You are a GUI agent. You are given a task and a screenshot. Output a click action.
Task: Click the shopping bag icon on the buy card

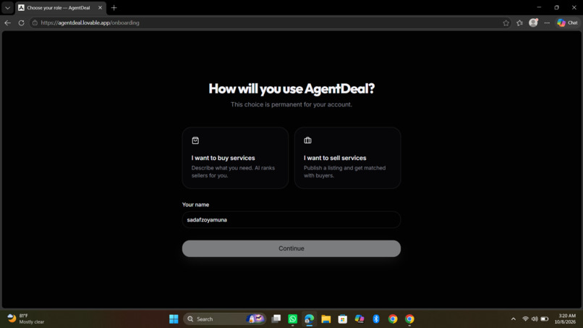[195, 140]
